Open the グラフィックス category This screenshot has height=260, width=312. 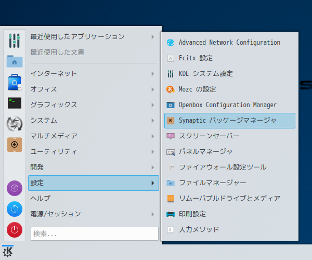point(94,105)
